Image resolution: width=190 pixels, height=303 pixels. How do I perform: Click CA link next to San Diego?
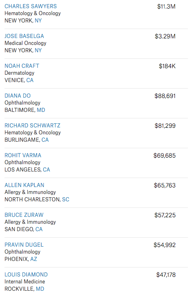39,229
